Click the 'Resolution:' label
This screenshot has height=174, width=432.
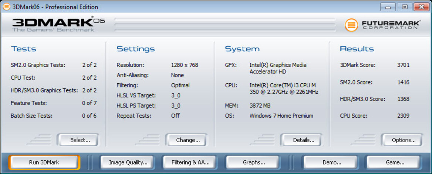[130, 65]
